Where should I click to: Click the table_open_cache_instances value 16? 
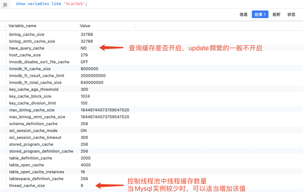[83, 172]
